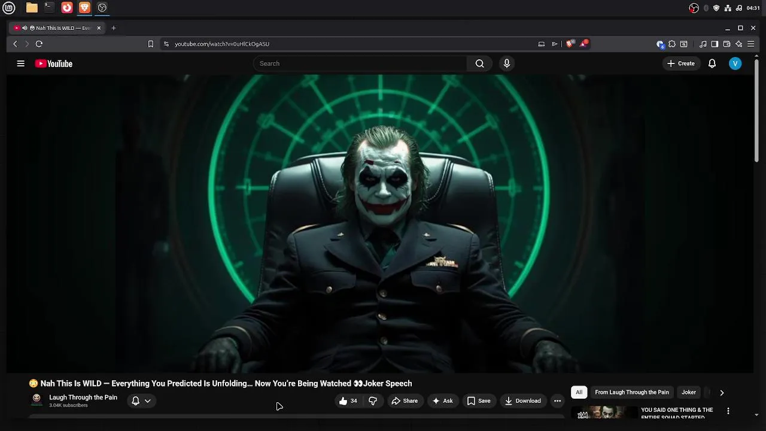
Task: Select the Nah This Is WILD tab
Action: 57,28
